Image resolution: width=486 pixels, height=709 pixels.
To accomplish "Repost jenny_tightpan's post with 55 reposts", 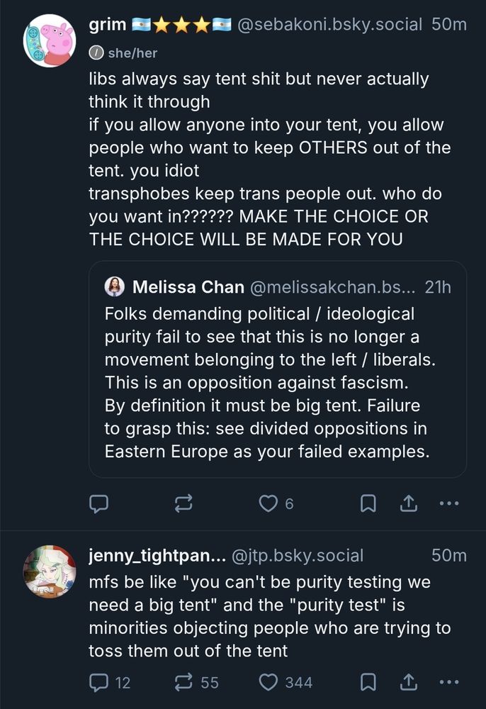I will click(183, 682).
